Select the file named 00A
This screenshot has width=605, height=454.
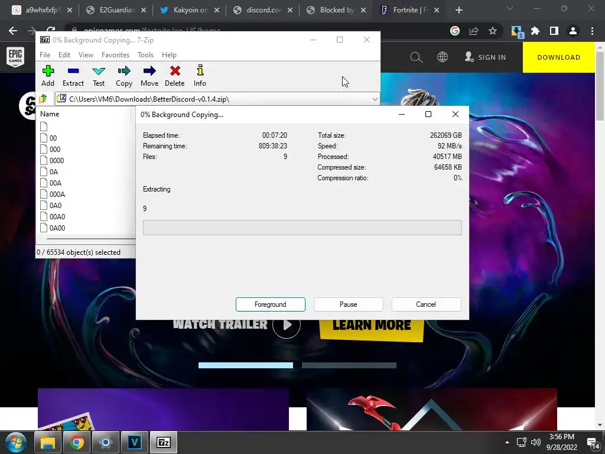[x=51, y=183]
